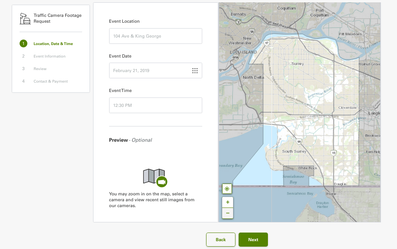Click the Highway 99 shield on map
397x249 pixels.
[x=298, y=141]
